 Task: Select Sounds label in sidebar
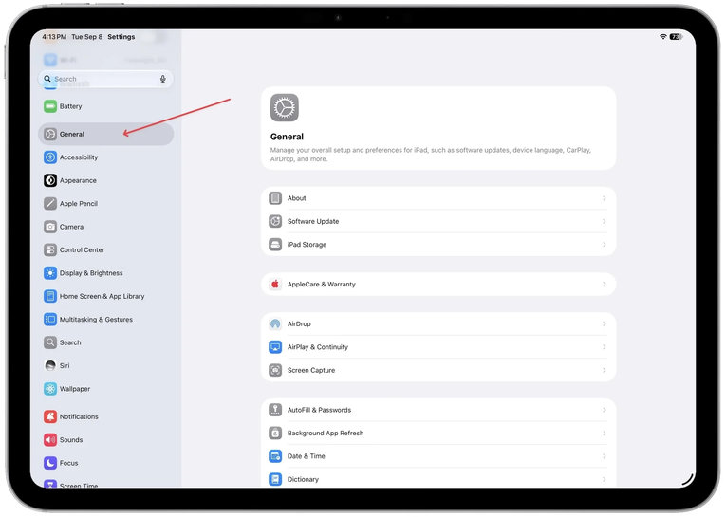(x=71, y=440)
